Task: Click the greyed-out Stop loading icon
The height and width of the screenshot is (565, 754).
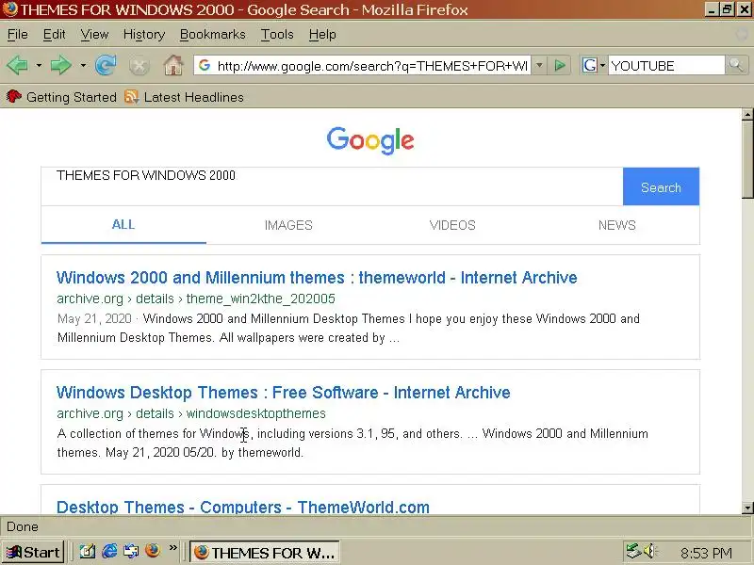Action: tap(139, 66)
